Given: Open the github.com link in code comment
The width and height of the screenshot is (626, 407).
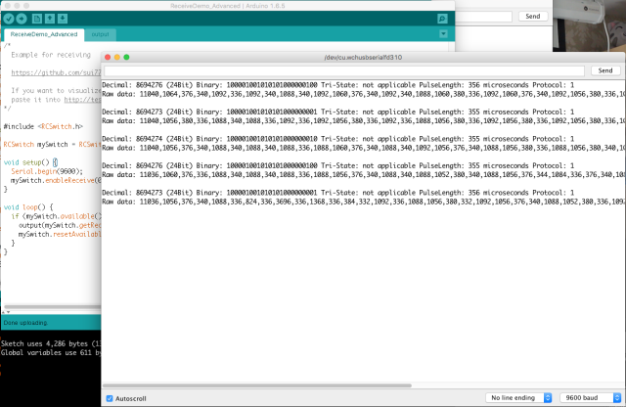Looking at the screenshot, I should 56,72.
